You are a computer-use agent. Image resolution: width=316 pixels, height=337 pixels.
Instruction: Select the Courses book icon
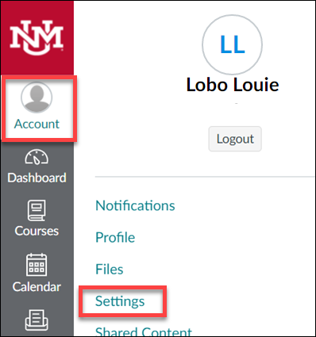tap(37, 210)
